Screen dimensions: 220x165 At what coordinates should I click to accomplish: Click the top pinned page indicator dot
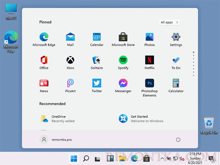tap(193, 52)
